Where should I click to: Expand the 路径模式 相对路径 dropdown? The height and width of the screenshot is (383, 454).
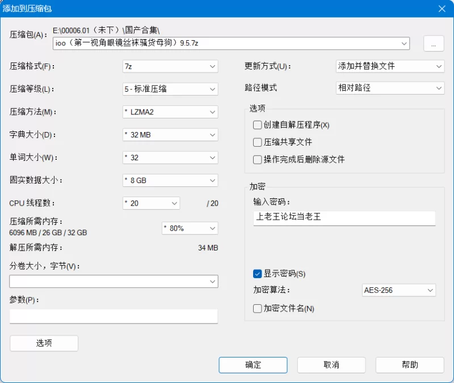390,88
